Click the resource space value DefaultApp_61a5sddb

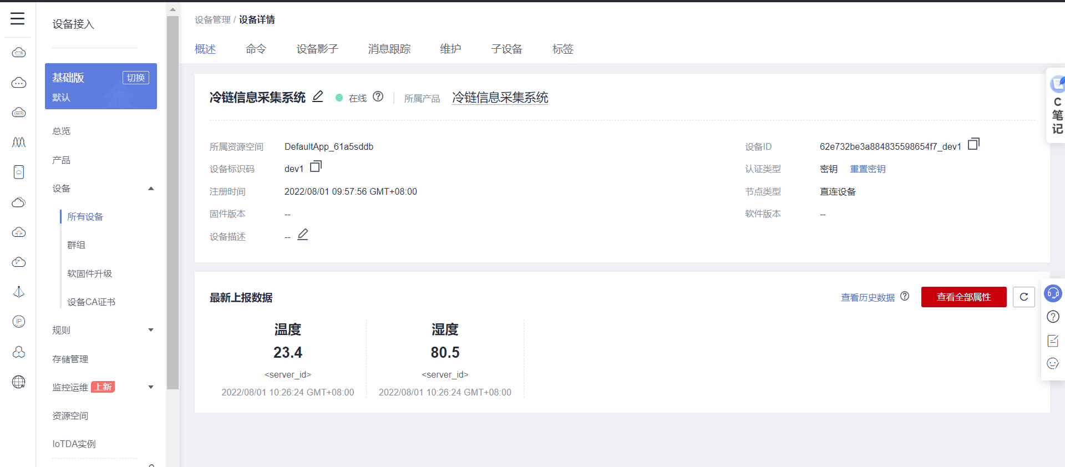(329, 146)
